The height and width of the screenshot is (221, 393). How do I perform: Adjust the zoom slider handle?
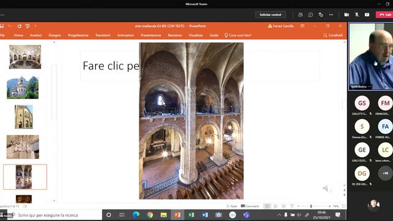[x=311, y=206]
